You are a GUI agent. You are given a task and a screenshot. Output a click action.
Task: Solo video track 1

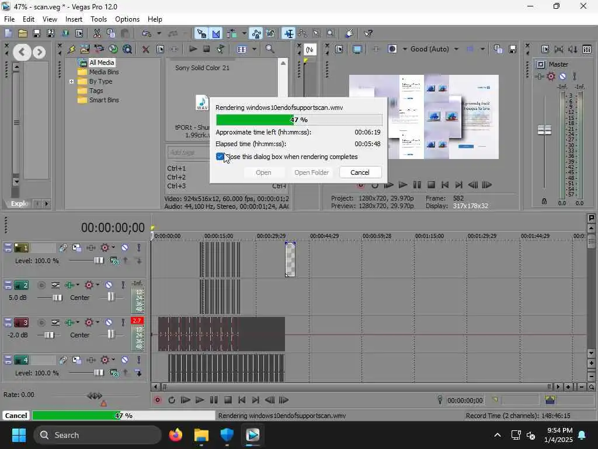point(139,247)
